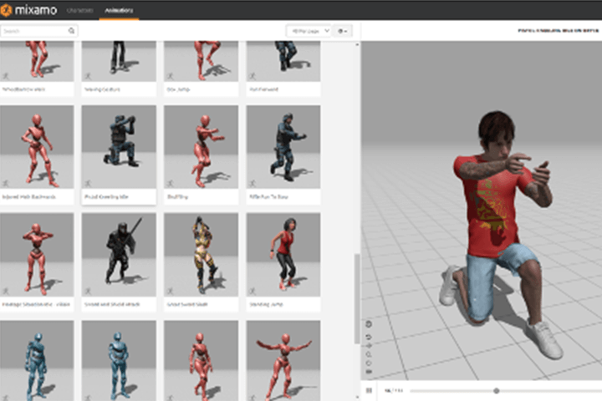Select the leftmost blue robot thumbnail
The image size is (602, 401).
[37, 361]
